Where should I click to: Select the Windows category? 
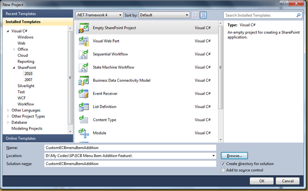tap(25, 37)
